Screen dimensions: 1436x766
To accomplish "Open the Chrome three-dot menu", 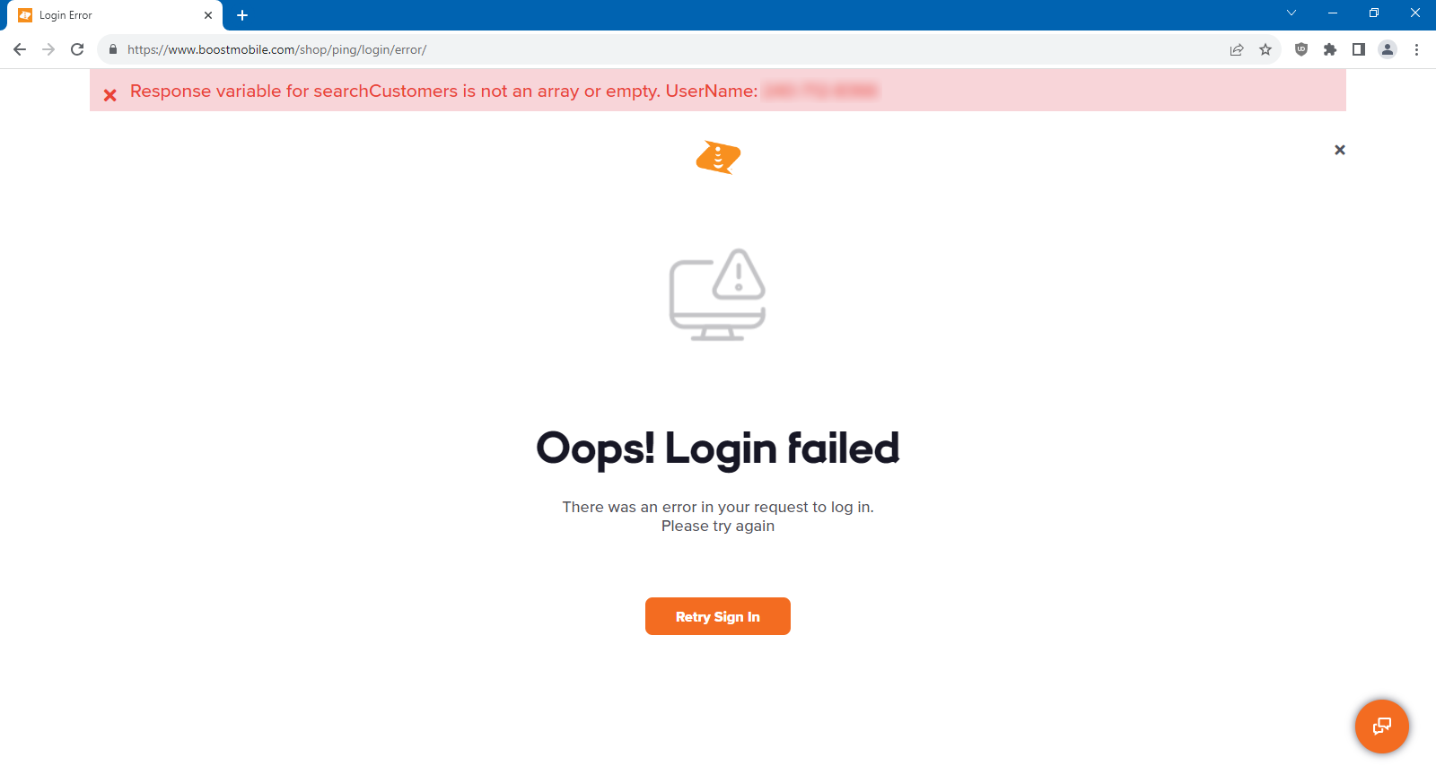I will (1417, 49).
